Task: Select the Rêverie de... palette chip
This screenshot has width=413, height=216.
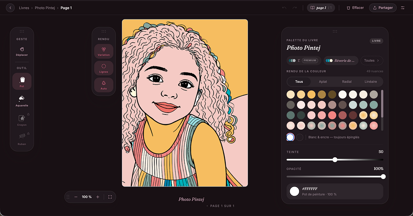Action: [341, 60]
